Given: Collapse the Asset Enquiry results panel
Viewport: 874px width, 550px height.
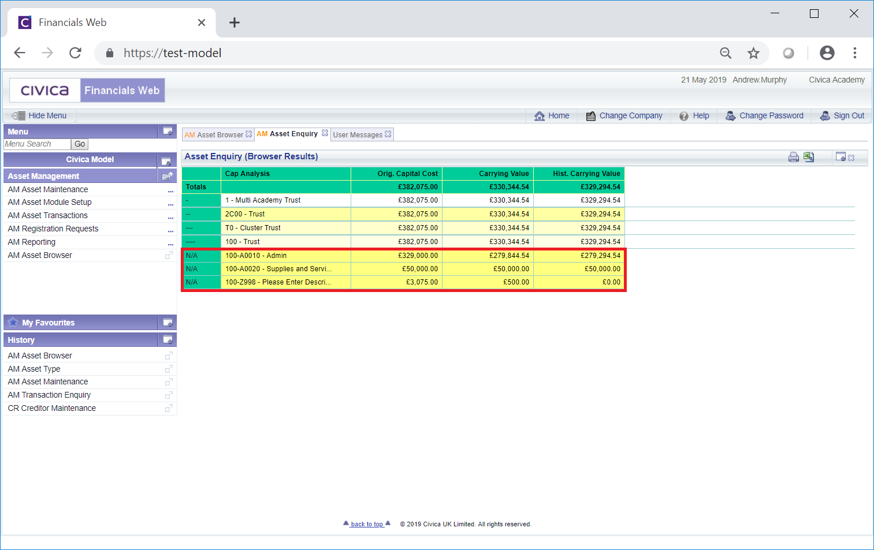Looking at the screenshot, I should pyautogui.click(x=840, y=157).
